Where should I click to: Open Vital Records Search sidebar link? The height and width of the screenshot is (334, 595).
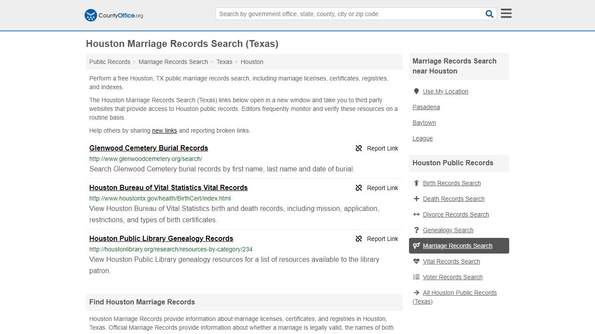pyautogui.click(x=451, y=261)
